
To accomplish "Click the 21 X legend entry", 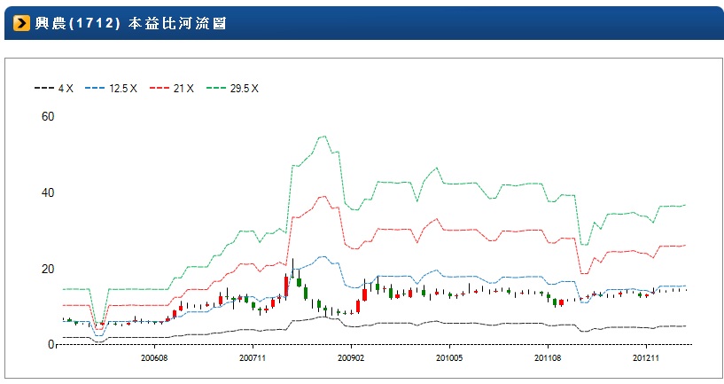I will click(x=172, y=89).
